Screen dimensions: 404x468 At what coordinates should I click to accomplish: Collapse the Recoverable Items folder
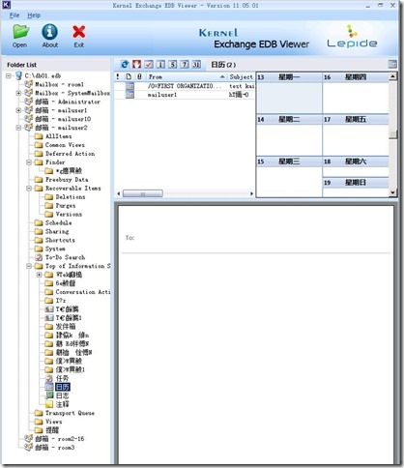pos(29,189)
